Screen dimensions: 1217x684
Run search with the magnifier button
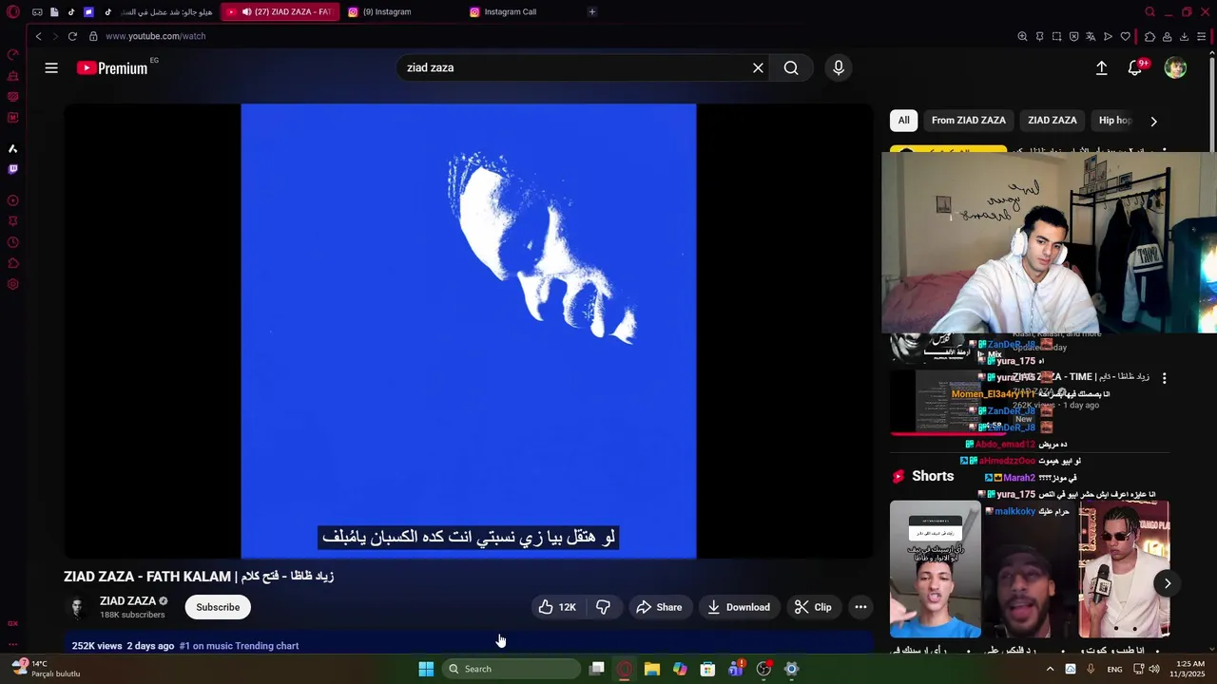tap(791, 67)
